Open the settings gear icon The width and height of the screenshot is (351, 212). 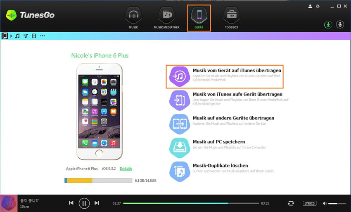(x=318, y=6)
